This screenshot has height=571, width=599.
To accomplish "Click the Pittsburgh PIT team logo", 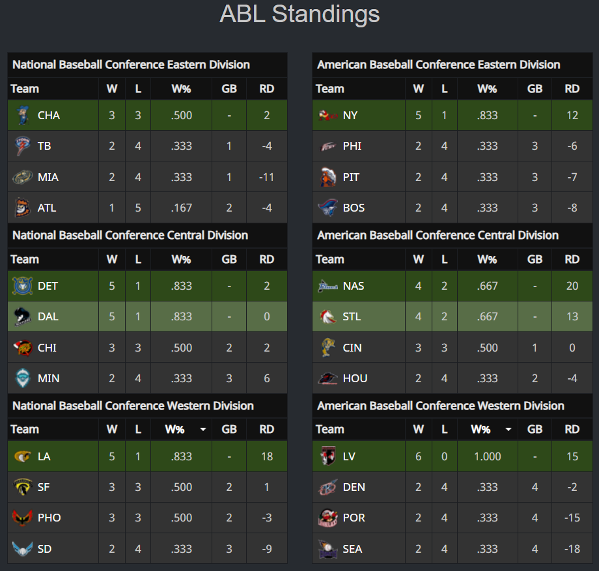I will (x=327, y=177).
